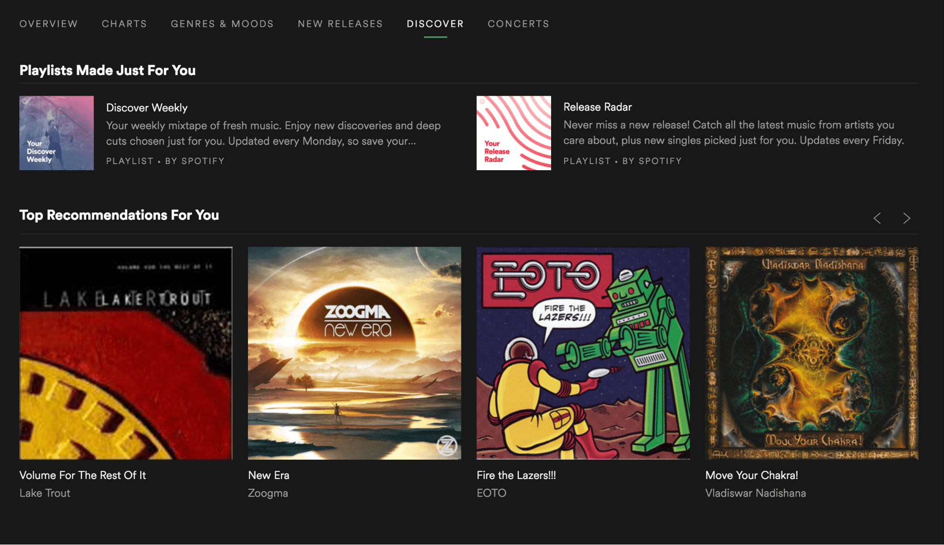
Task: Open Release Radar playlist cover
Action: (x=514, y=133)
